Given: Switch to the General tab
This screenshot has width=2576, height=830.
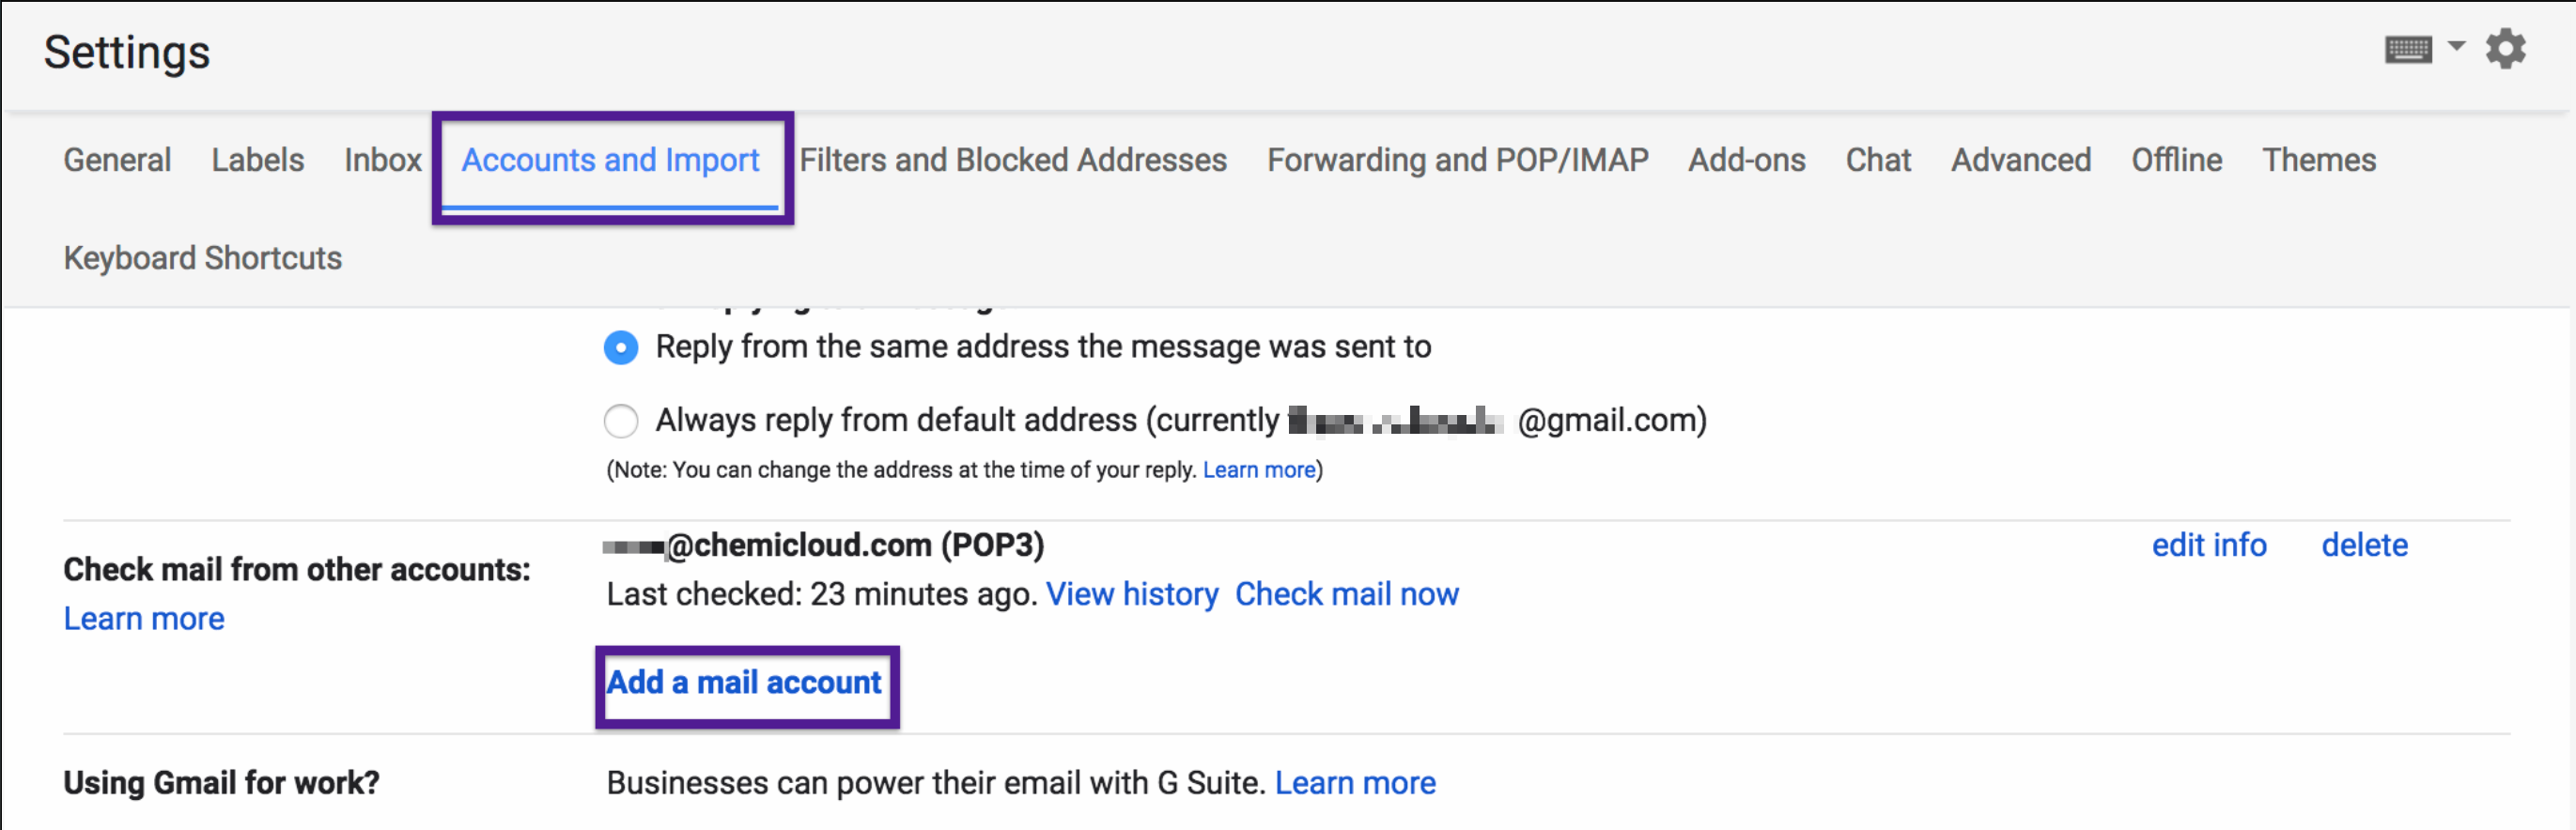Looking at the screenshot, I should [x=117, y=160].
